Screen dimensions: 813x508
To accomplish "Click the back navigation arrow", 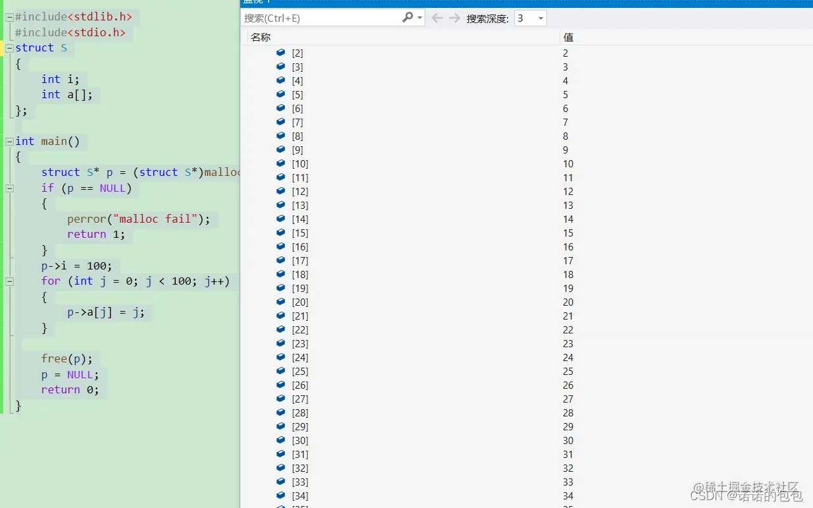I will (x=437, y=18).
